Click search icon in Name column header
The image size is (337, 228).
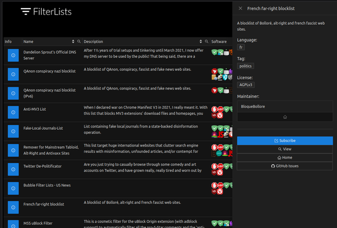[x=79, y=42]
